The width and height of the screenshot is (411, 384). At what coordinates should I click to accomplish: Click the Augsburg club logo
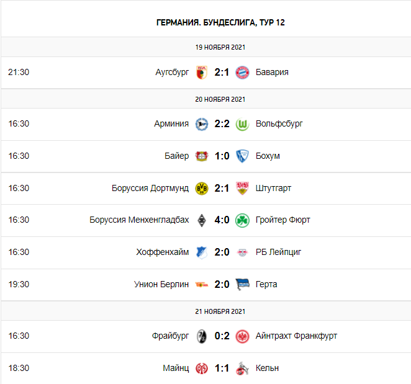coord(201,72)
